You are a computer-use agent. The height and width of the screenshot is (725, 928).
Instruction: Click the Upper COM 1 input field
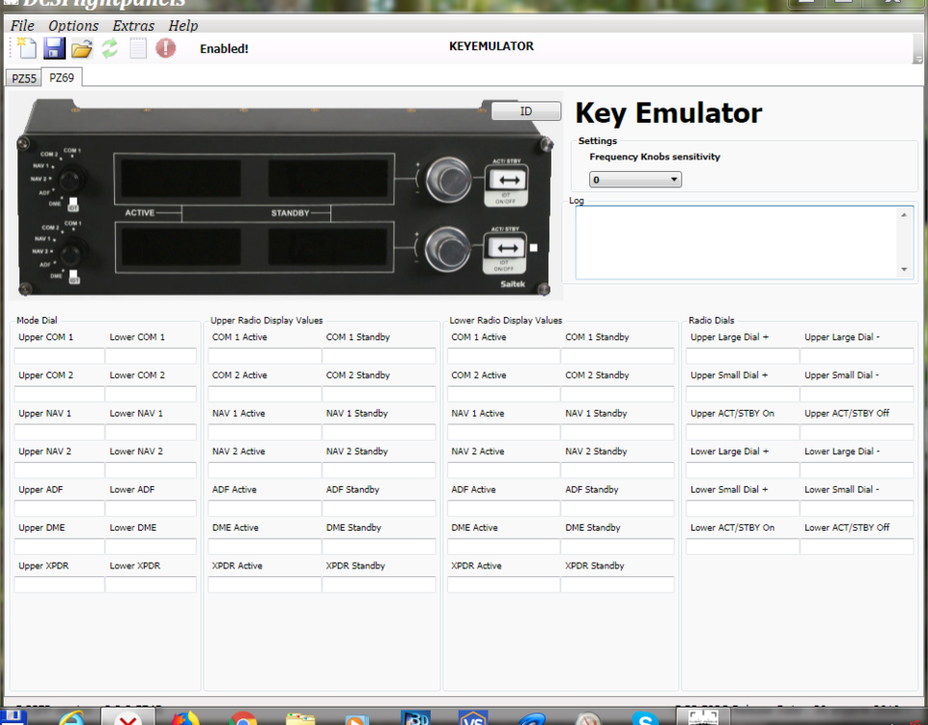click(59, 356)
